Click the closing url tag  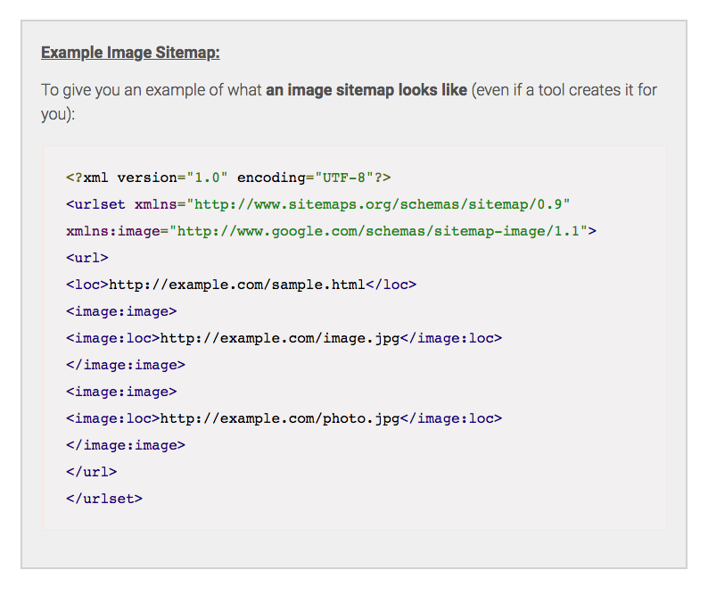click(x=91, y=472)
